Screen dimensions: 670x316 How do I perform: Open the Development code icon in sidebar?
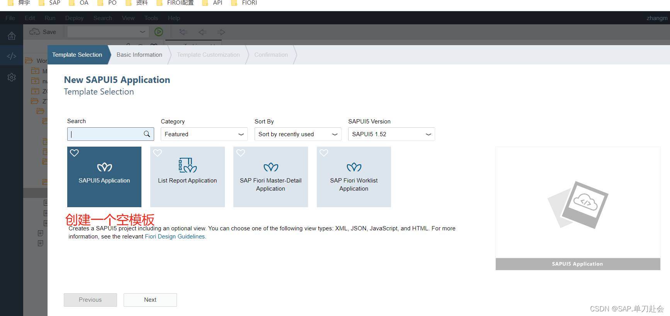coord(12,56)
